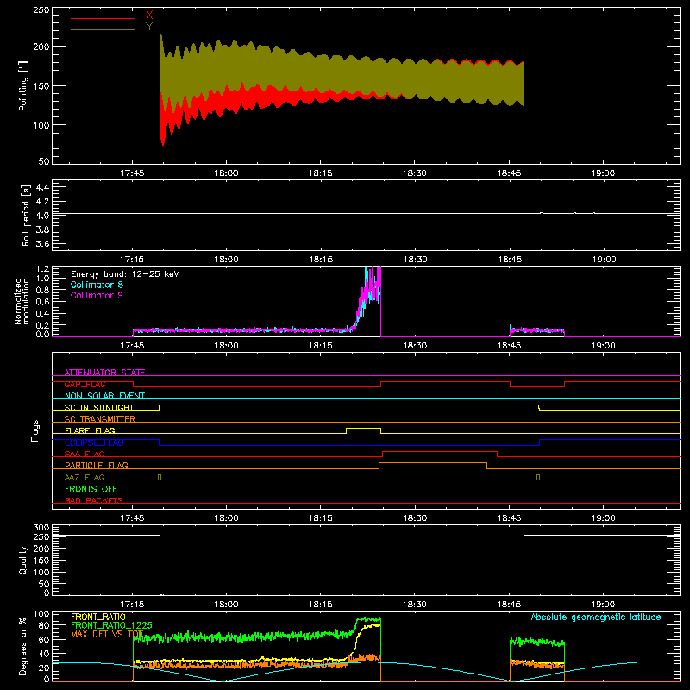Click the 80 tick on the Degrees axis
690x690 pixels.
pos(44,626)
